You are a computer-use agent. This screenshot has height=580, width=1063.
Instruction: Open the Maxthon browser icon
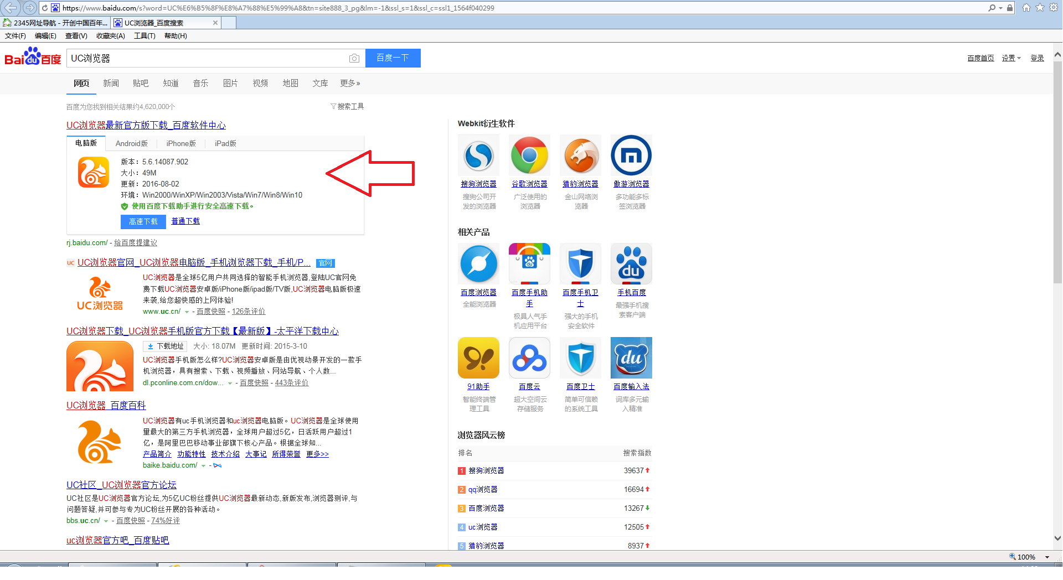coord(631,156)
